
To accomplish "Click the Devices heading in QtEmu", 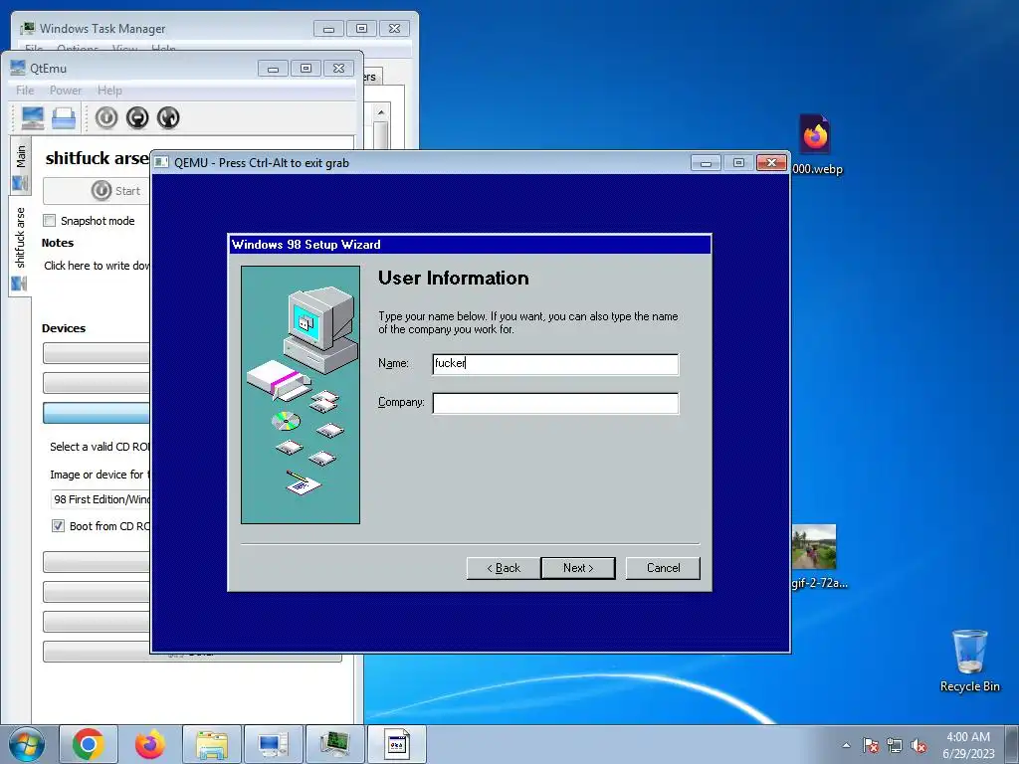I will click(64, 328).
